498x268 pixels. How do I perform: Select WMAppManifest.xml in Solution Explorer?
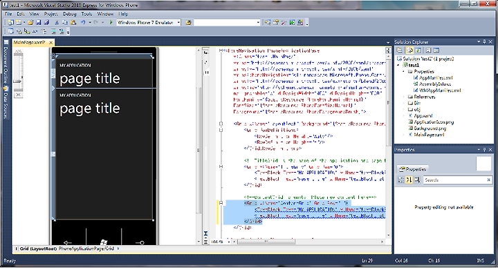point(440,90)
